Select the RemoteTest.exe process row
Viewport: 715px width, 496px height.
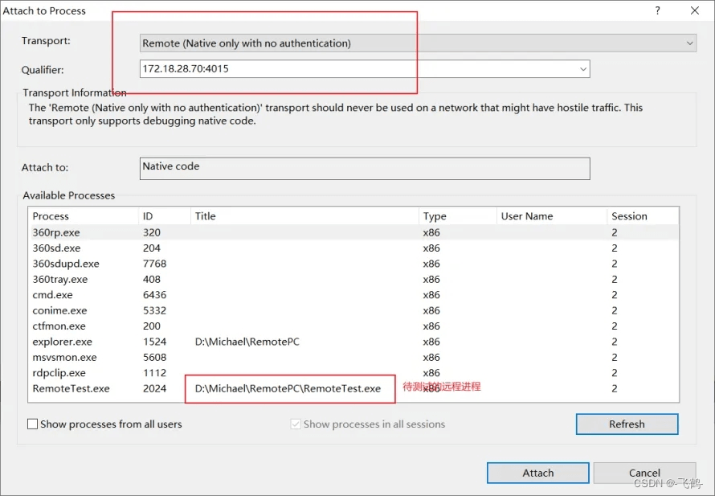pyautogui.click(x=353, y=388)
